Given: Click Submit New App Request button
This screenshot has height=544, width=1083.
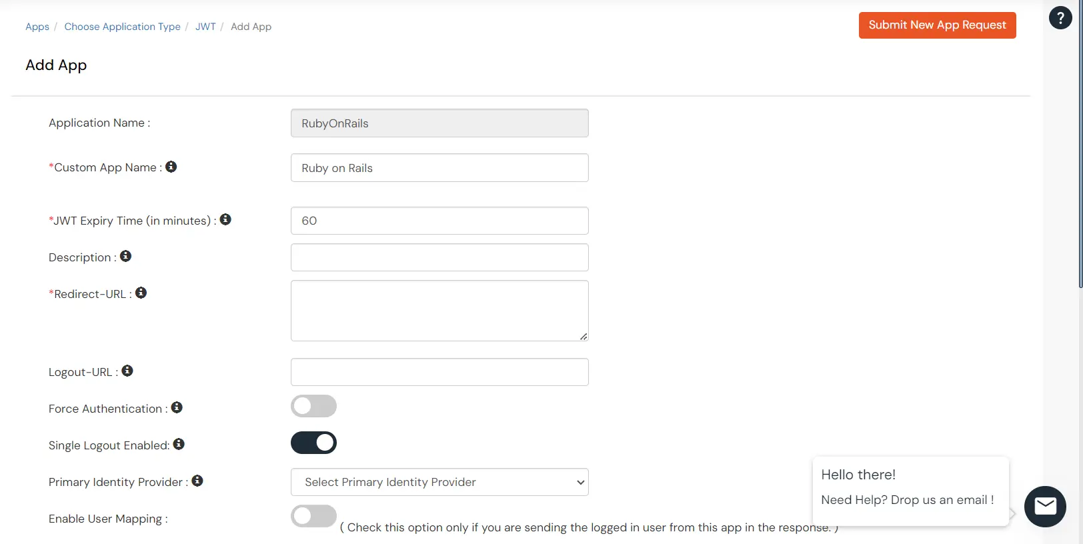Looking at the screenshot, I should click(x=937, y=25).
